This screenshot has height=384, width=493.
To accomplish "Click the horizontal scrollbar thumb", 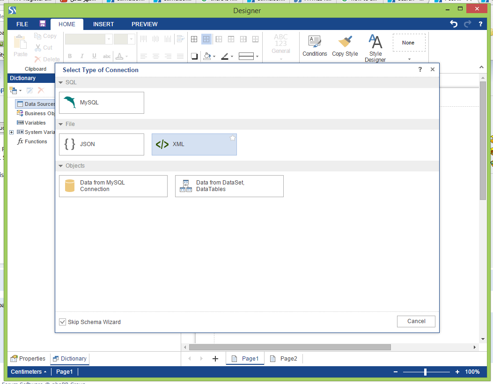I will 290,347.
